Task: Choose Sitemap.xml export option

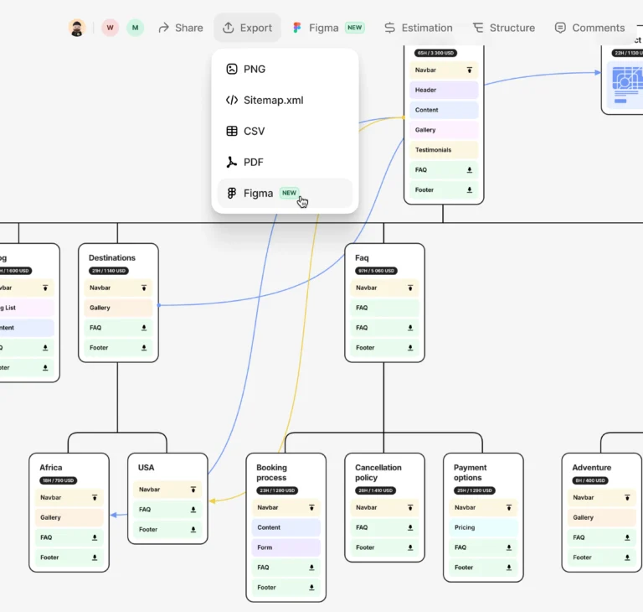Action: coord(285,101)
